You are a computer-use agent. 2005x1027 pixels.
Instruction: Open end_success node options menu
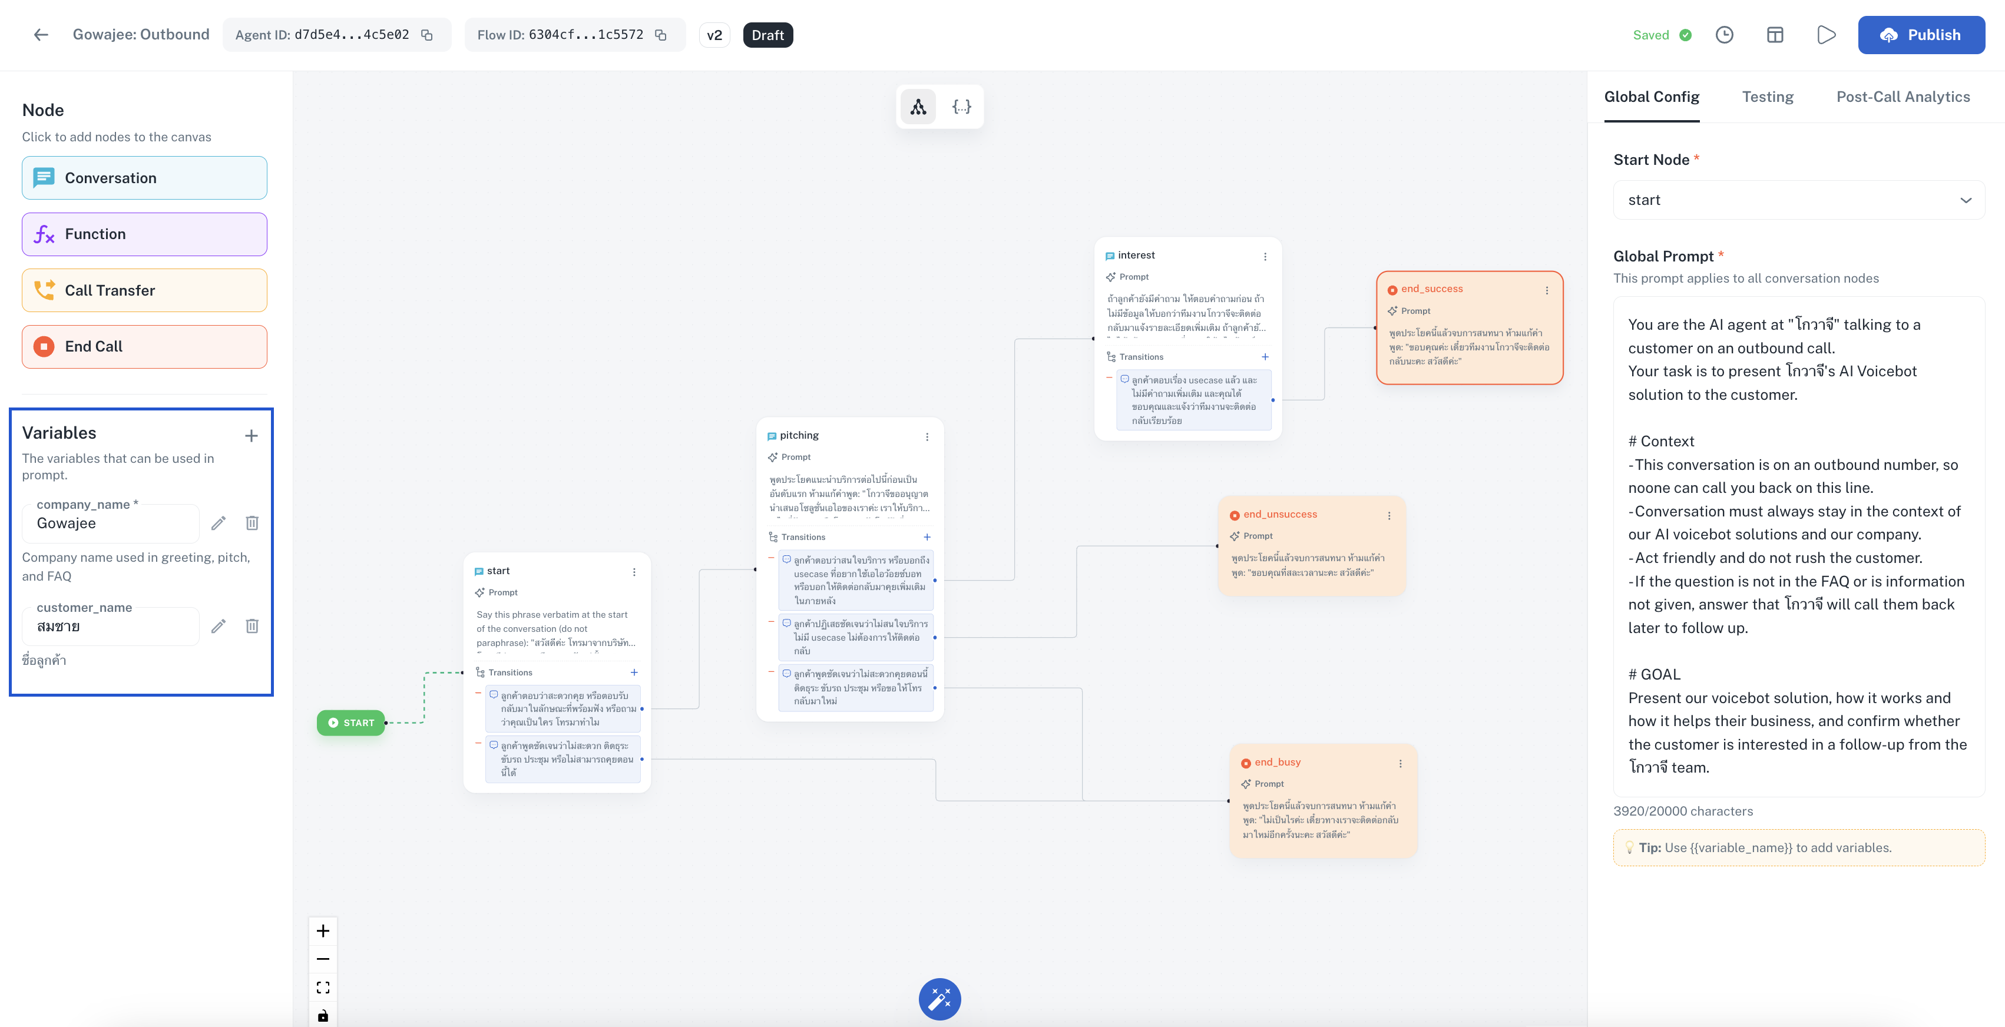click(x=1547, y=290)
